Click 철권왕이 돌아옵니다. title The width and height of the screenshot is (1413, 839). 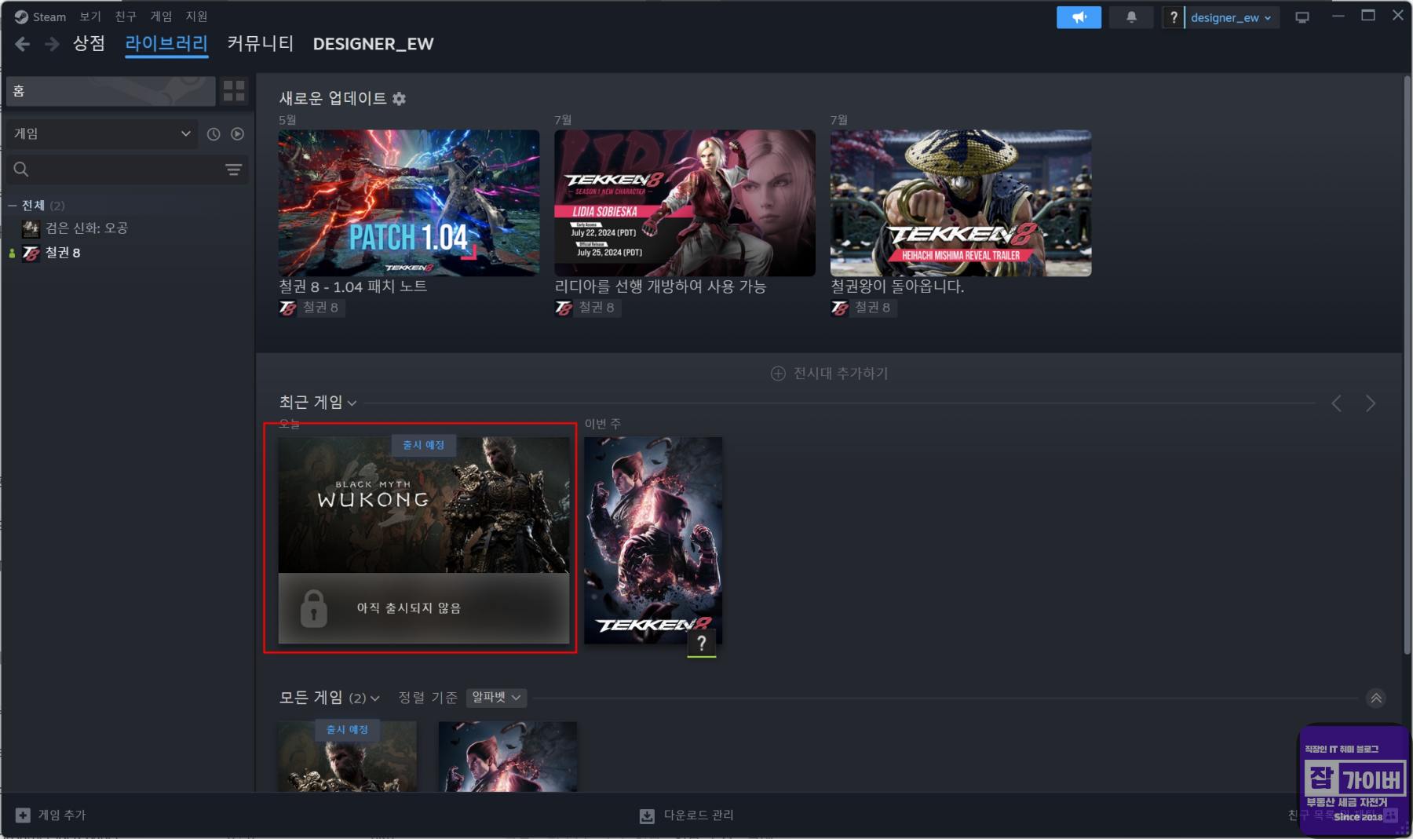pyautogui.click(x=897, y=286)
